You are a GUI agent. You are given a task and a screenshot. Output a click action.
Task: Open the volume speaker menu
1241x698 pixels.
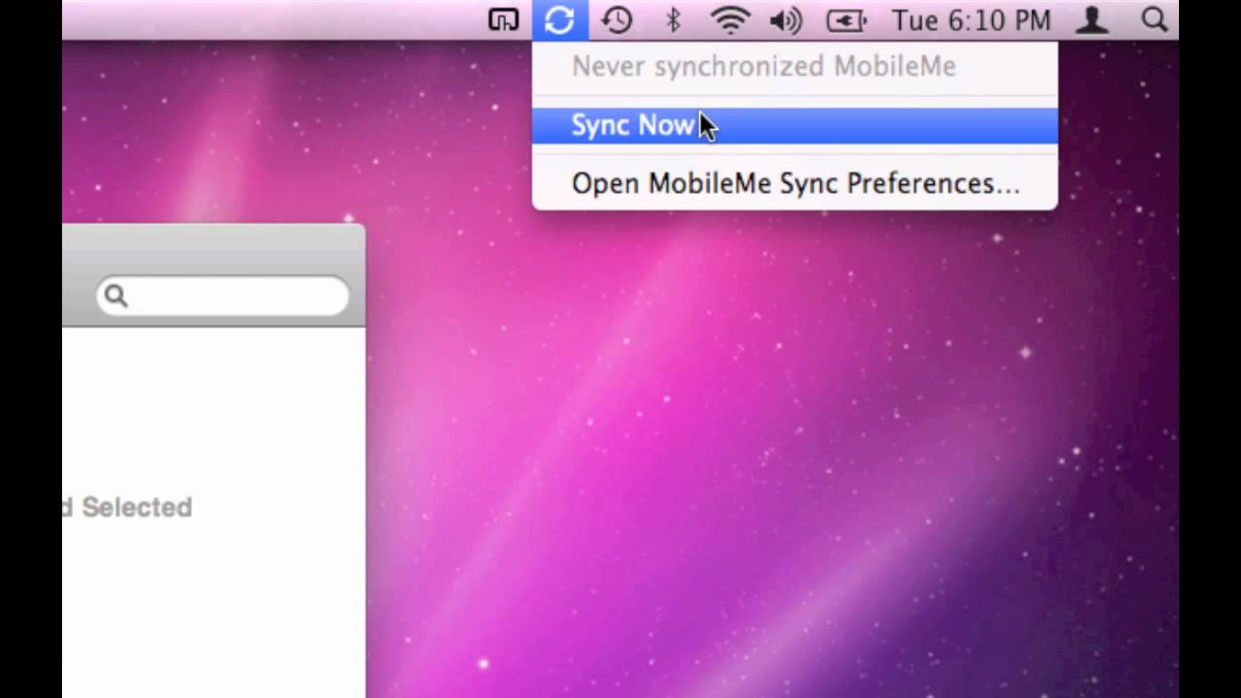(785, 19)
